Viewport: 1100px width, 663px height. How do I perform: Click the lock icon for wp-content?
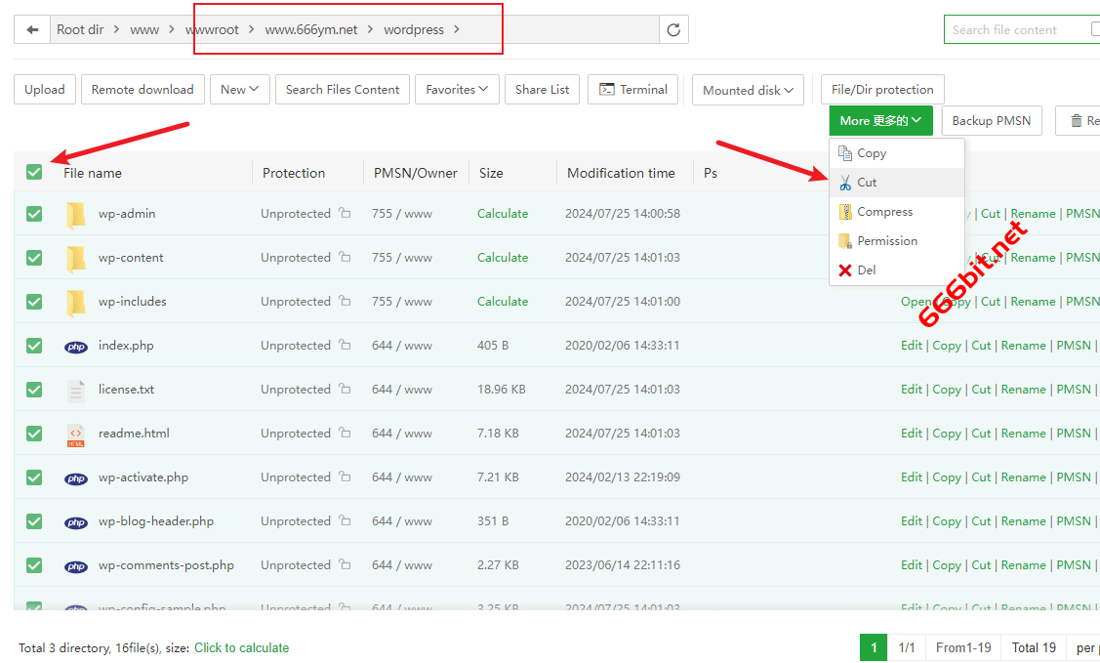(x=345, y=258)
